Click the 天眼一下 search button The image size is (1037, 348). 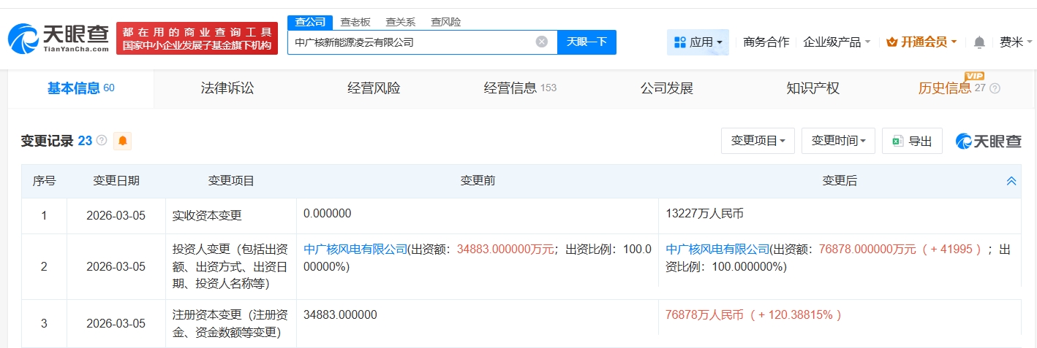pos(587,42)
